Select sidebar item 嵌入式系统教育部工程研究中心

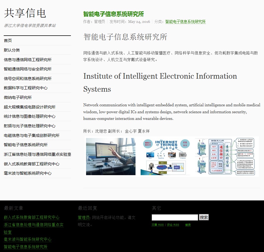(x=32, y=164)
